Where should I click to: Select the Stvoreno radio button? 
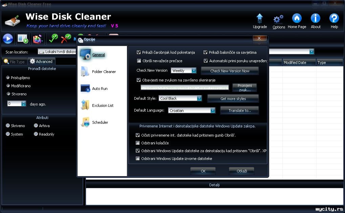pos(8,94)
